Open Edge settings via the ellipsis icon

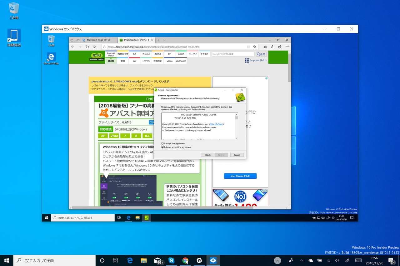pos(287,47)
